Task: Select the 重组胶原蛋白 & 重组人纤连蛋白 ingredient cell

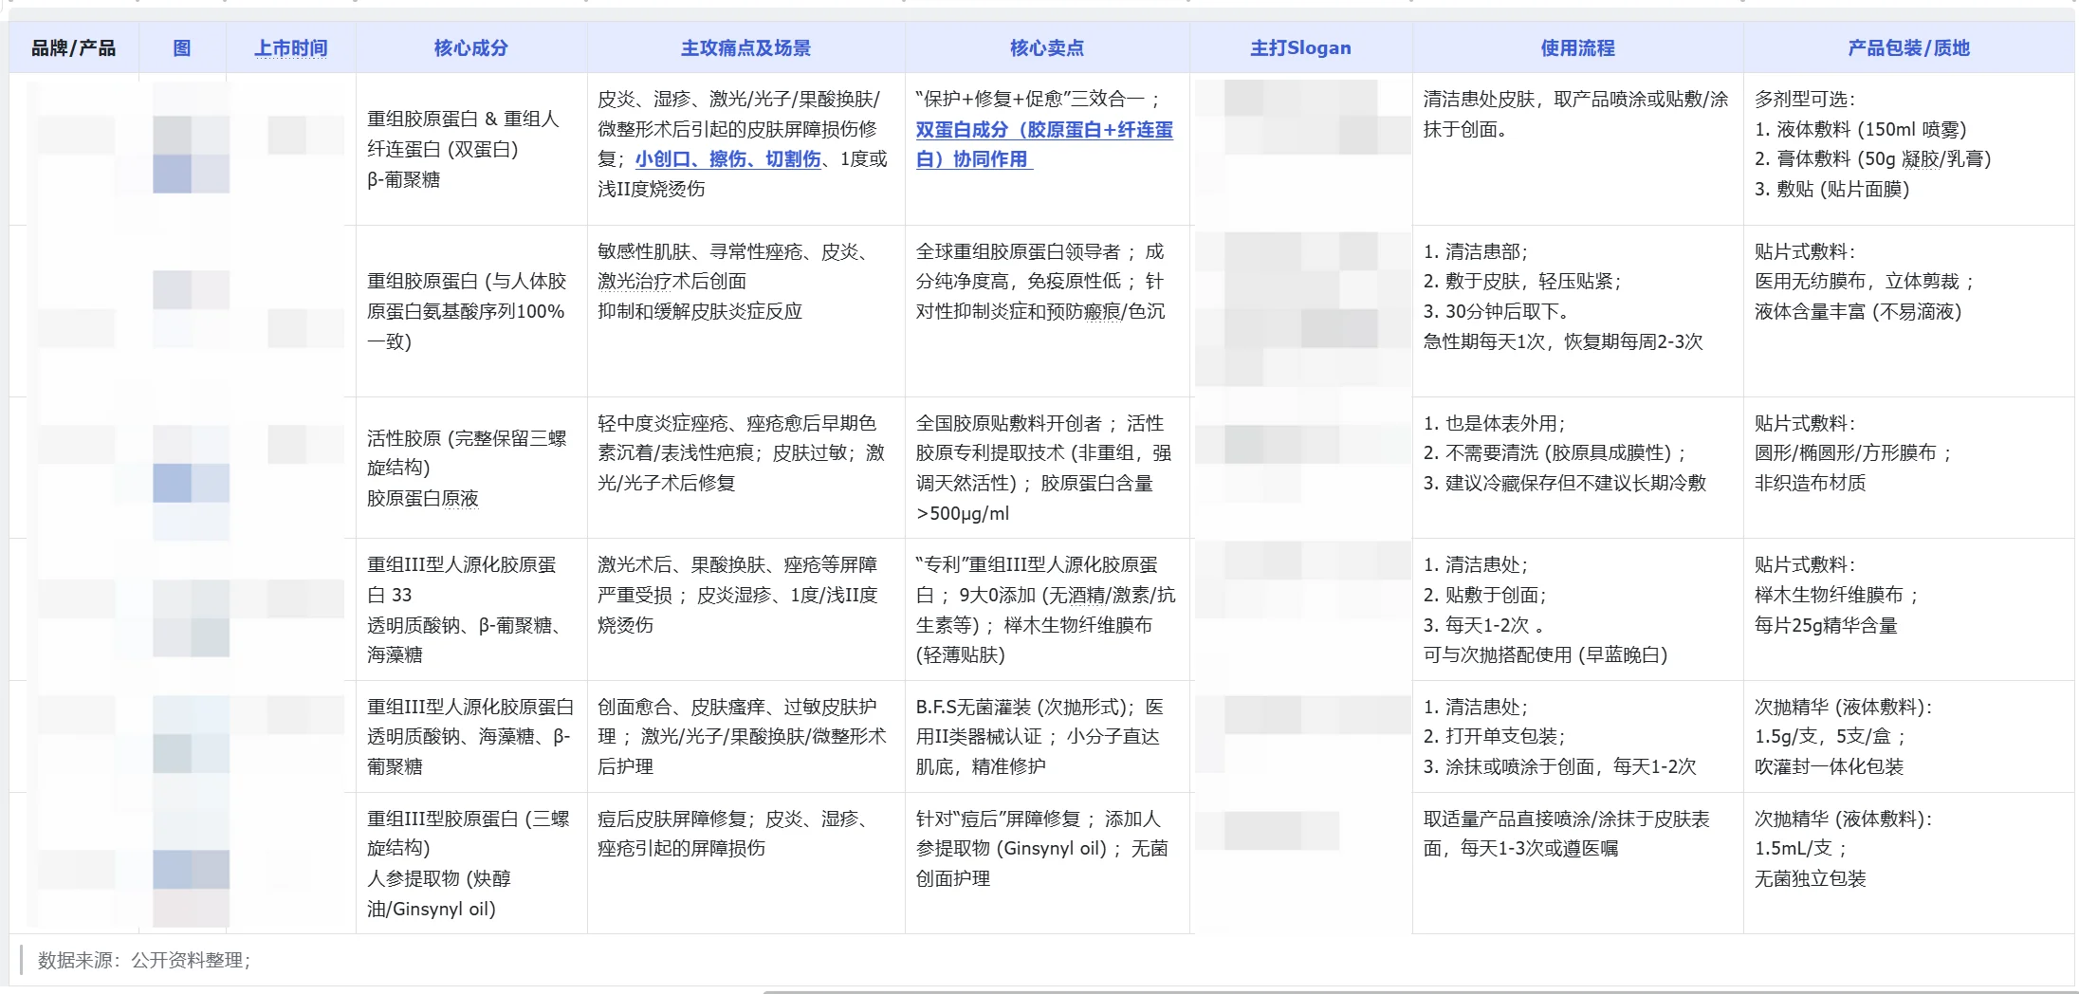Action: click(471, 149)
